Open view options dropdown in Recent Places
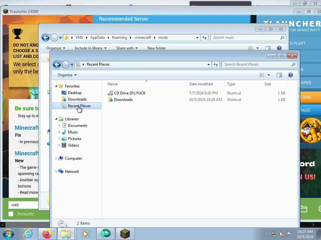This screenshot has width=321, height=240. [269, 75]
